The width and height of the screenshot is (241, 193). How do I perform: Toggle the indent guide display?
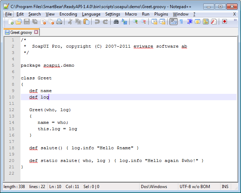tap(190, 22)
